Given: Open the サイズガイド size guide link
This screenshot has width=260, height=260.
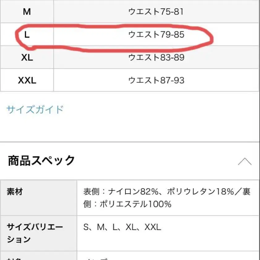Looking at the screenshot, I should (x=34, y=109).
